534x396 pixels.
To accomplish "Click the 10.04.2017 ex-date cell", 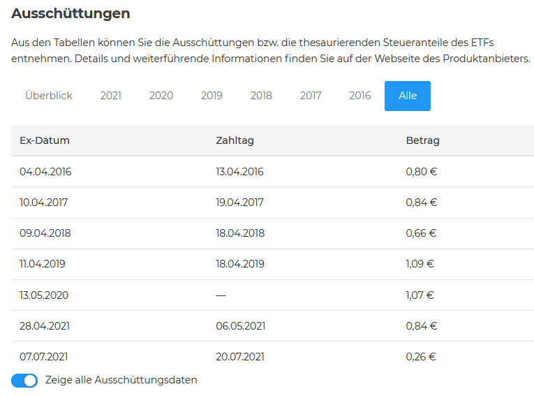I will 44,203.
